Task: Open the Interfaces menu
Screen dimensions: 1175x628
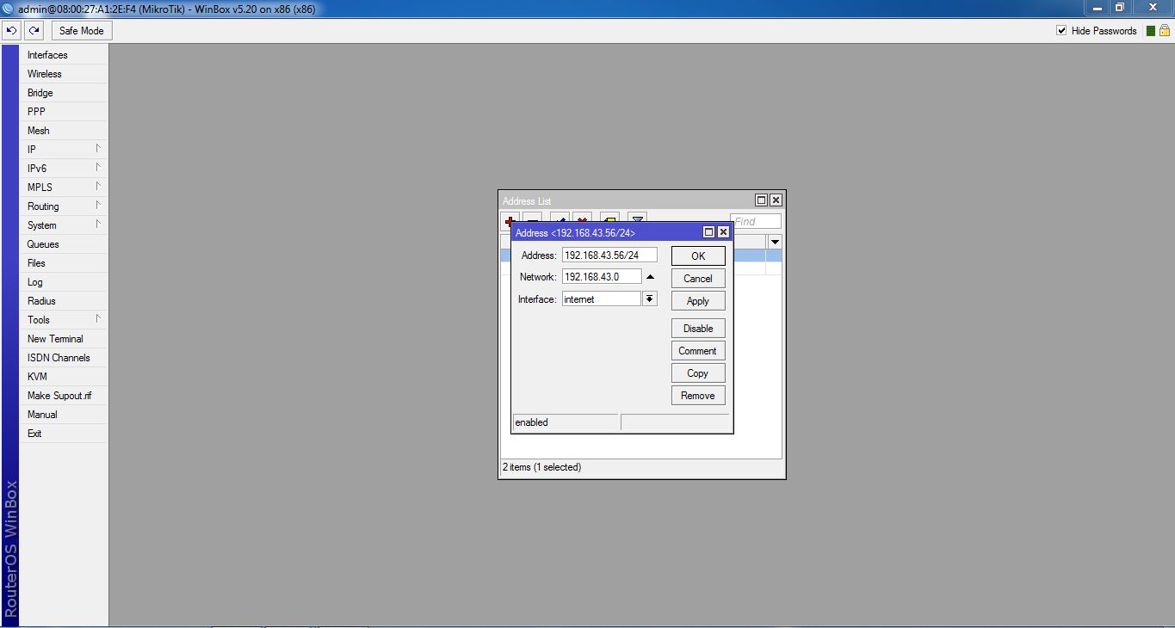Action: [65, 55]
